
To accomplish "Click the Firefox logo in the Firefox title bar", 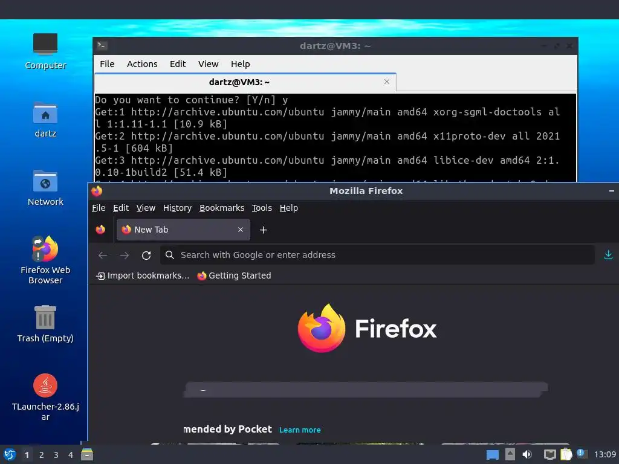I will point(97,191).
